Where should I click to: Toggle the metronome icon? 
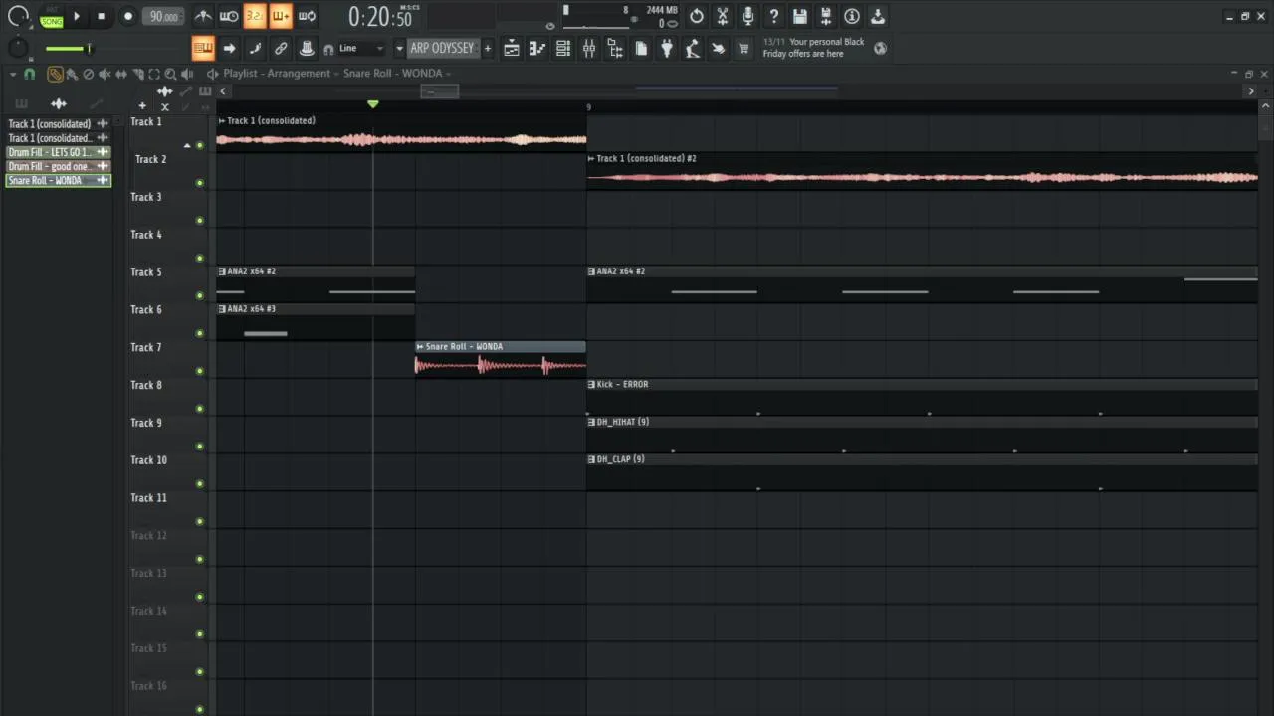pyautogui.click(x=203, y=16)
